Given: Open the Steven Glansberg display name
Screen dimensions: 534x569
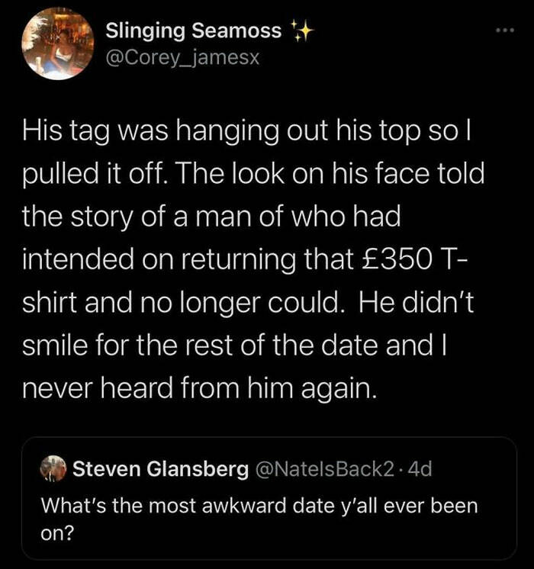Looking at the screenshot, I should click(x=160, y=468).
